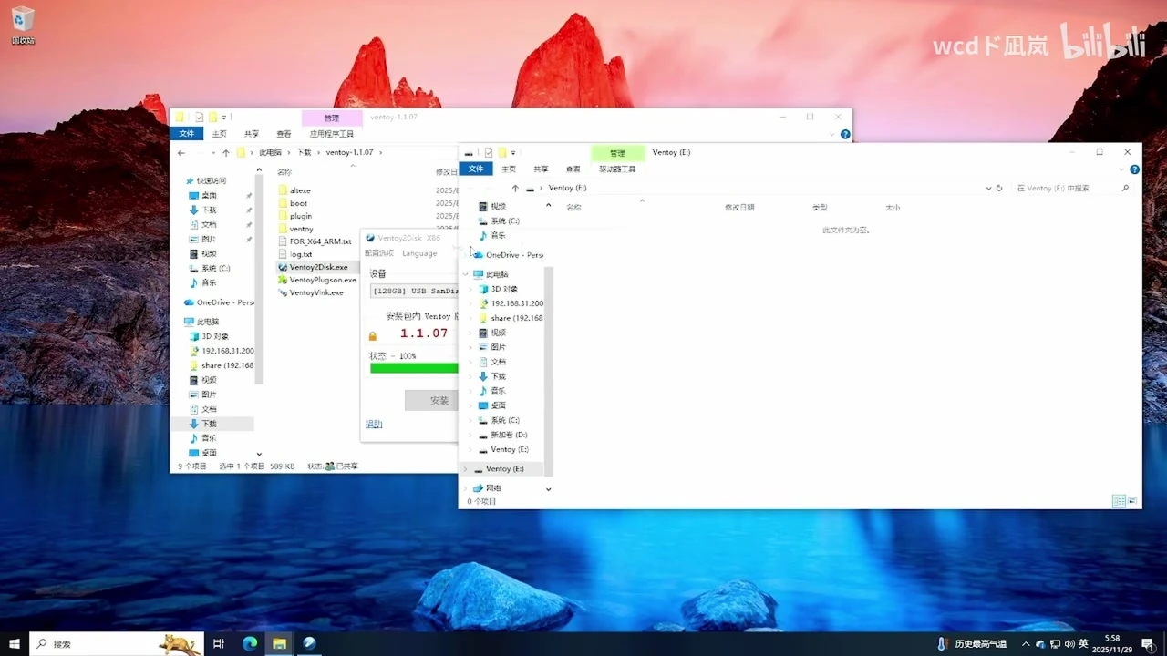Collapse 此电脑 in Ventoy (E:) navigation tree
Viewport: 1167px width, 656px height.
[x=466, y=274]
